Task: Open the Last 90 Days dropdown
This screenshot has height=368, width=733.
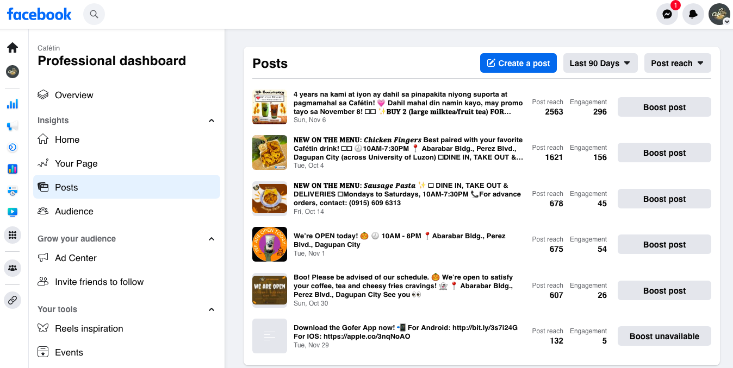Action: pyautogui.click(x=600, y=63)
